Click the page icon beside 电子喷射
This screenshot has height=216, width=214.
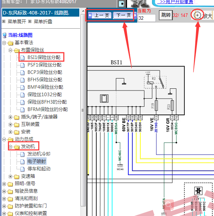pos(23,162)
